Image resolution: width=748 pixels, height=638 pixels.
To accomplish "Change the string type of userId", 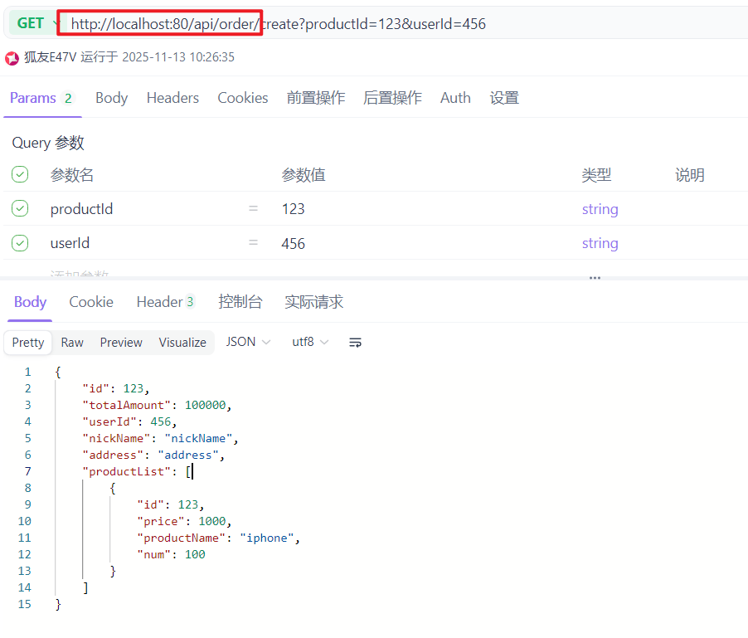I will click(600, 243).
